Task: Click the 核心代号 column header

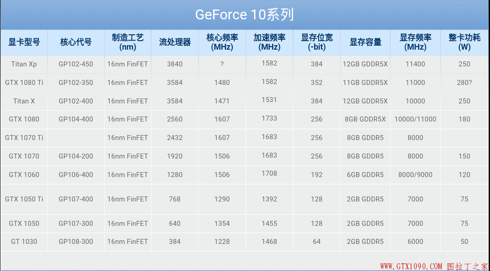Action: click(76, 42)
